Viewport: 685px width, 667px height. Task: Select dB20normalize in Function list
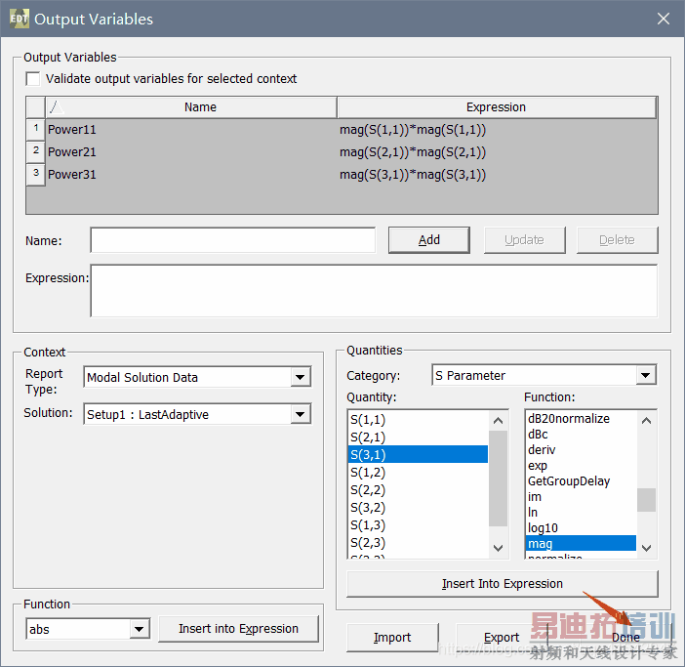[581, 419]
